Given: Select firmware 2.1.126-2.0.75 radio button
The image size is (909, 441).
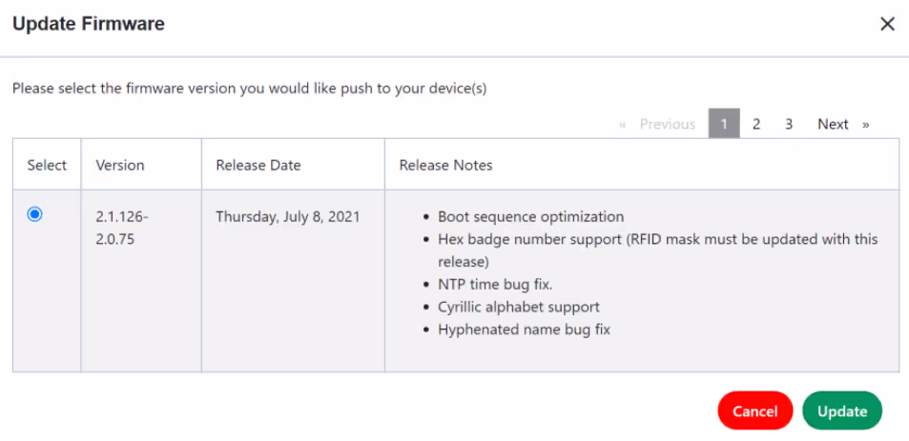Looking at the screenshot, I should 34,214.
